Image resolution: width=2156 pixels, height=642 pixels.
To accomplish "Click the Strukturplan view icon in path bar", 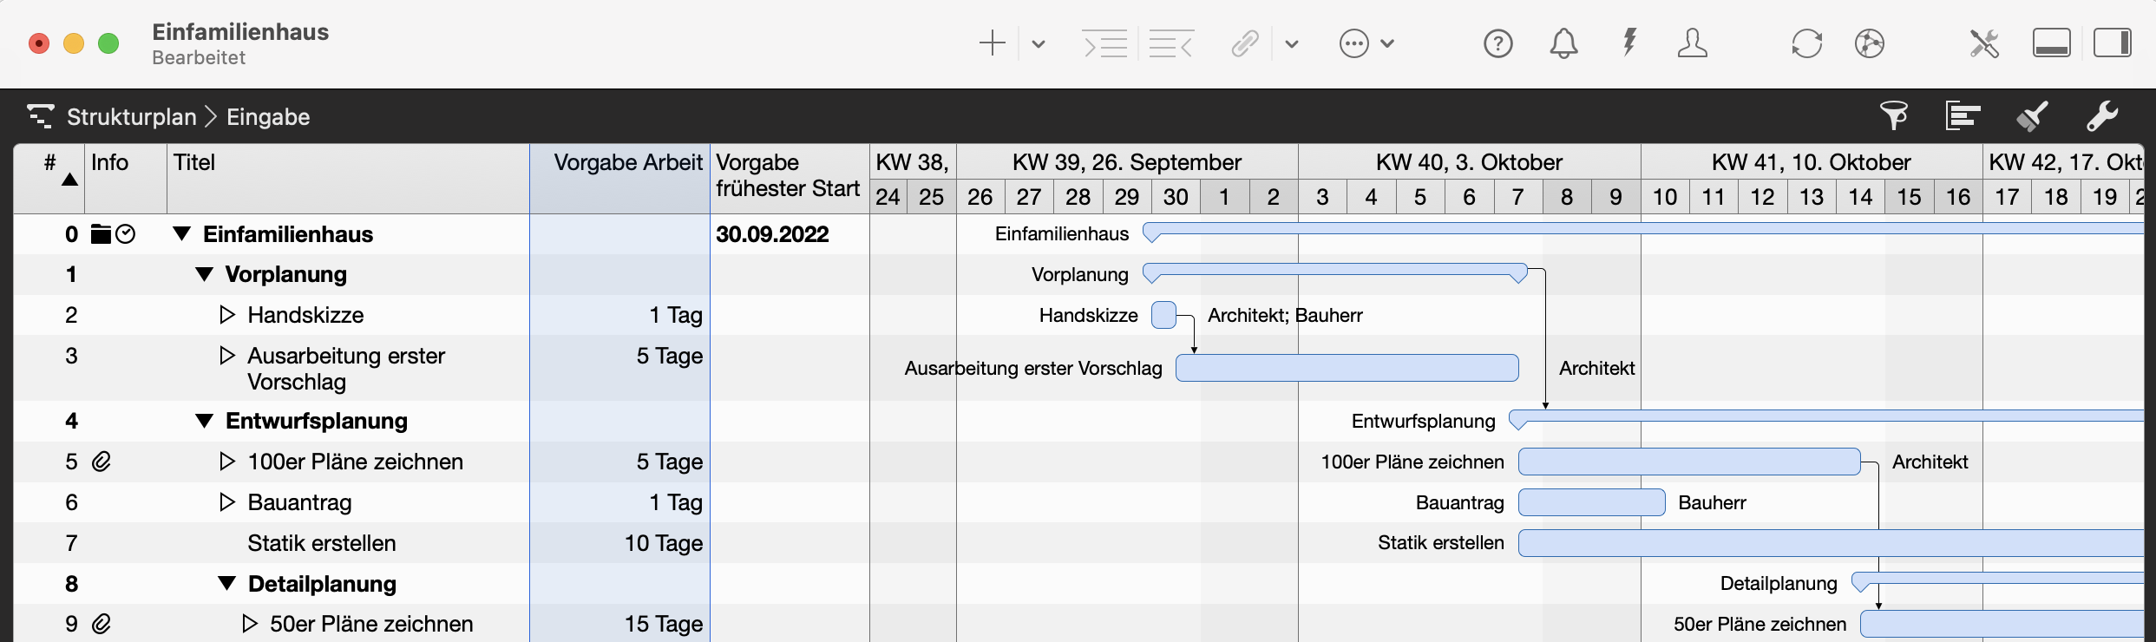I will coord(41,116).
